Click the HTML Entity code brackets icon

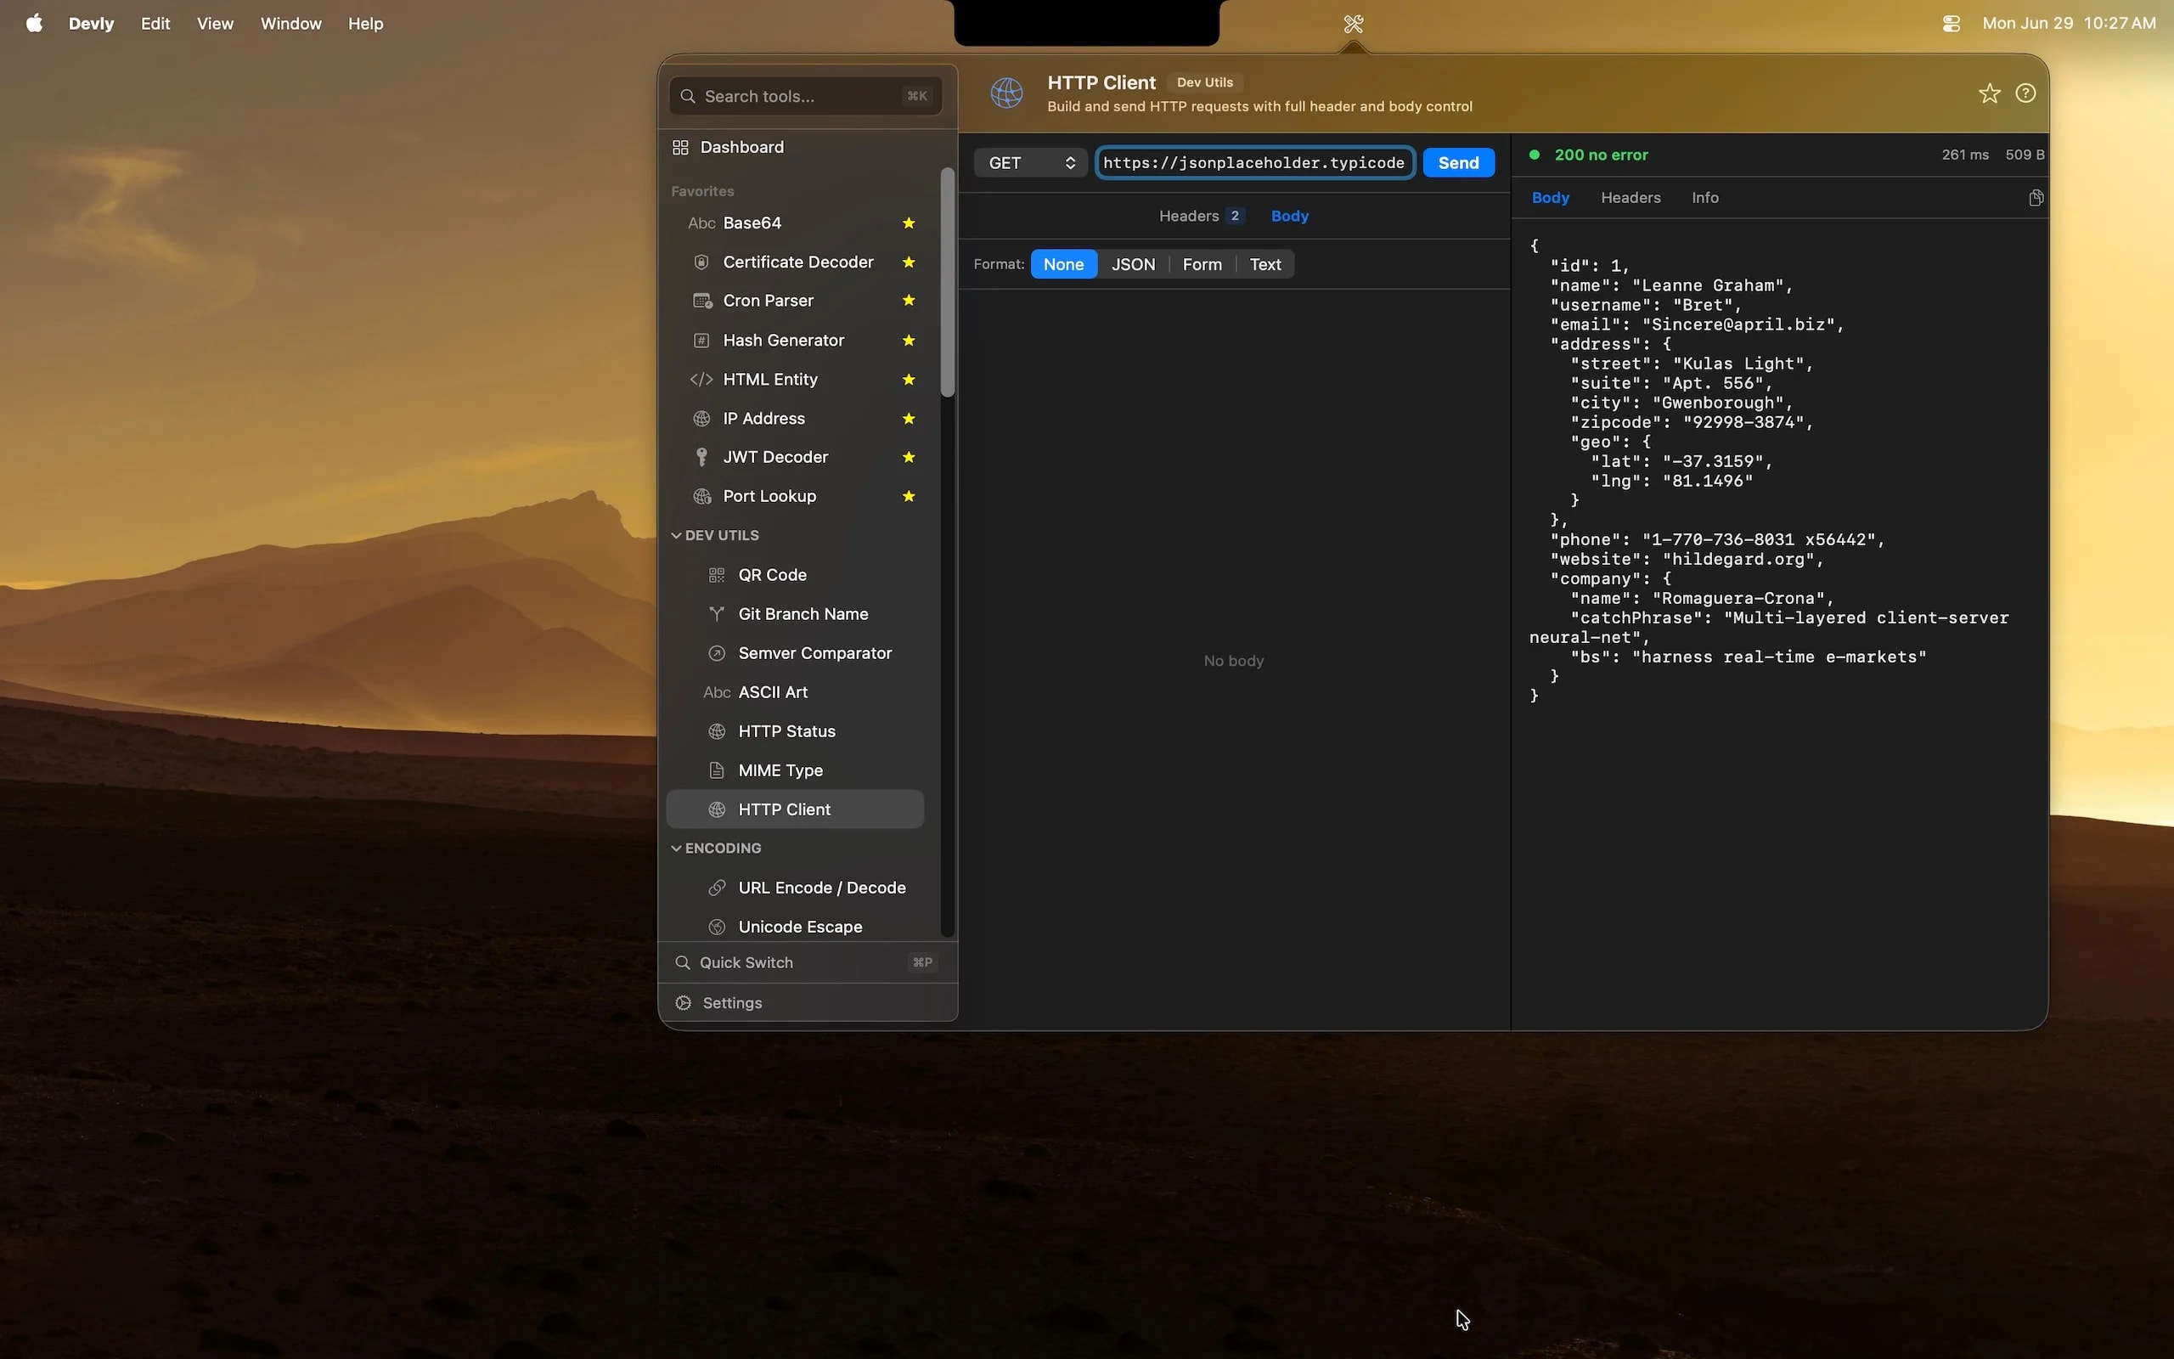[701, 380]
